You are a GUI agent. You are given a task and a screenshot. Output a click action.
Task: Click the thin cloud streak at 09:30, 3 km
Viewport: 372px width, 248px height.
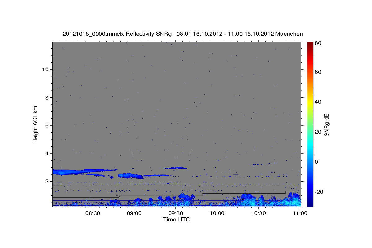click(x=175, y=168)
